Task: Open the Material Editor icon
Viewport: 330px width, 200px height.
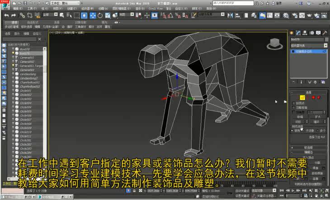Action: [x=286, y=15]
